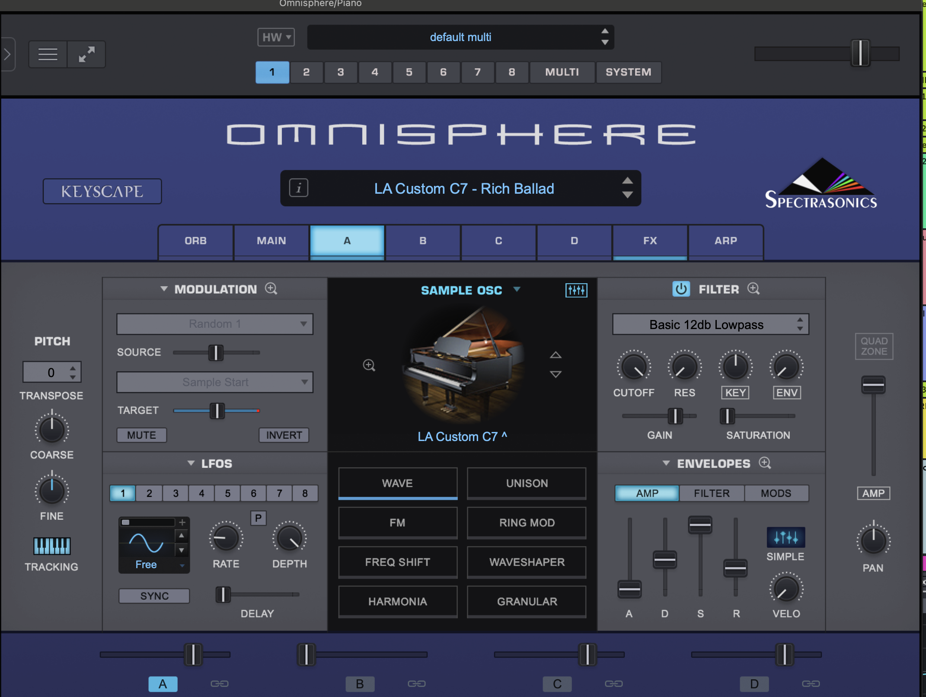Toggle the modulation INVERT button

pyautogui.click(x=284, y=435)
